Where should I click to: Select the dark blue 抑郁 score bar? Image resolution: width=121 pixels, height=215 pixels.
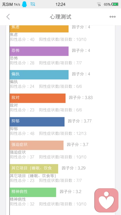37,122
